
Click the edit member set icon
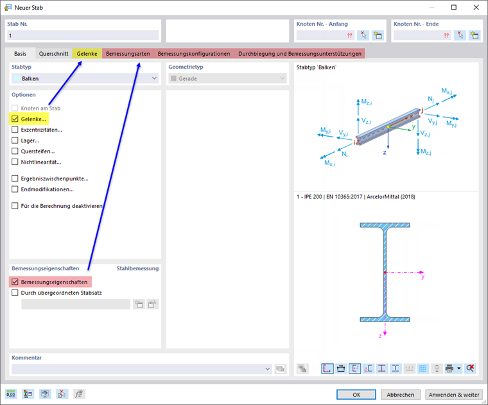click(153, 304)
